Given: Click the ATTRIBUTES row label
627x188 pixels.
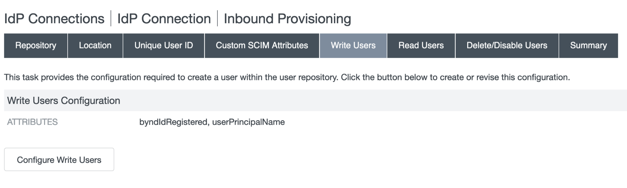Looking at the screenshot, I should (x=32, y=122).
